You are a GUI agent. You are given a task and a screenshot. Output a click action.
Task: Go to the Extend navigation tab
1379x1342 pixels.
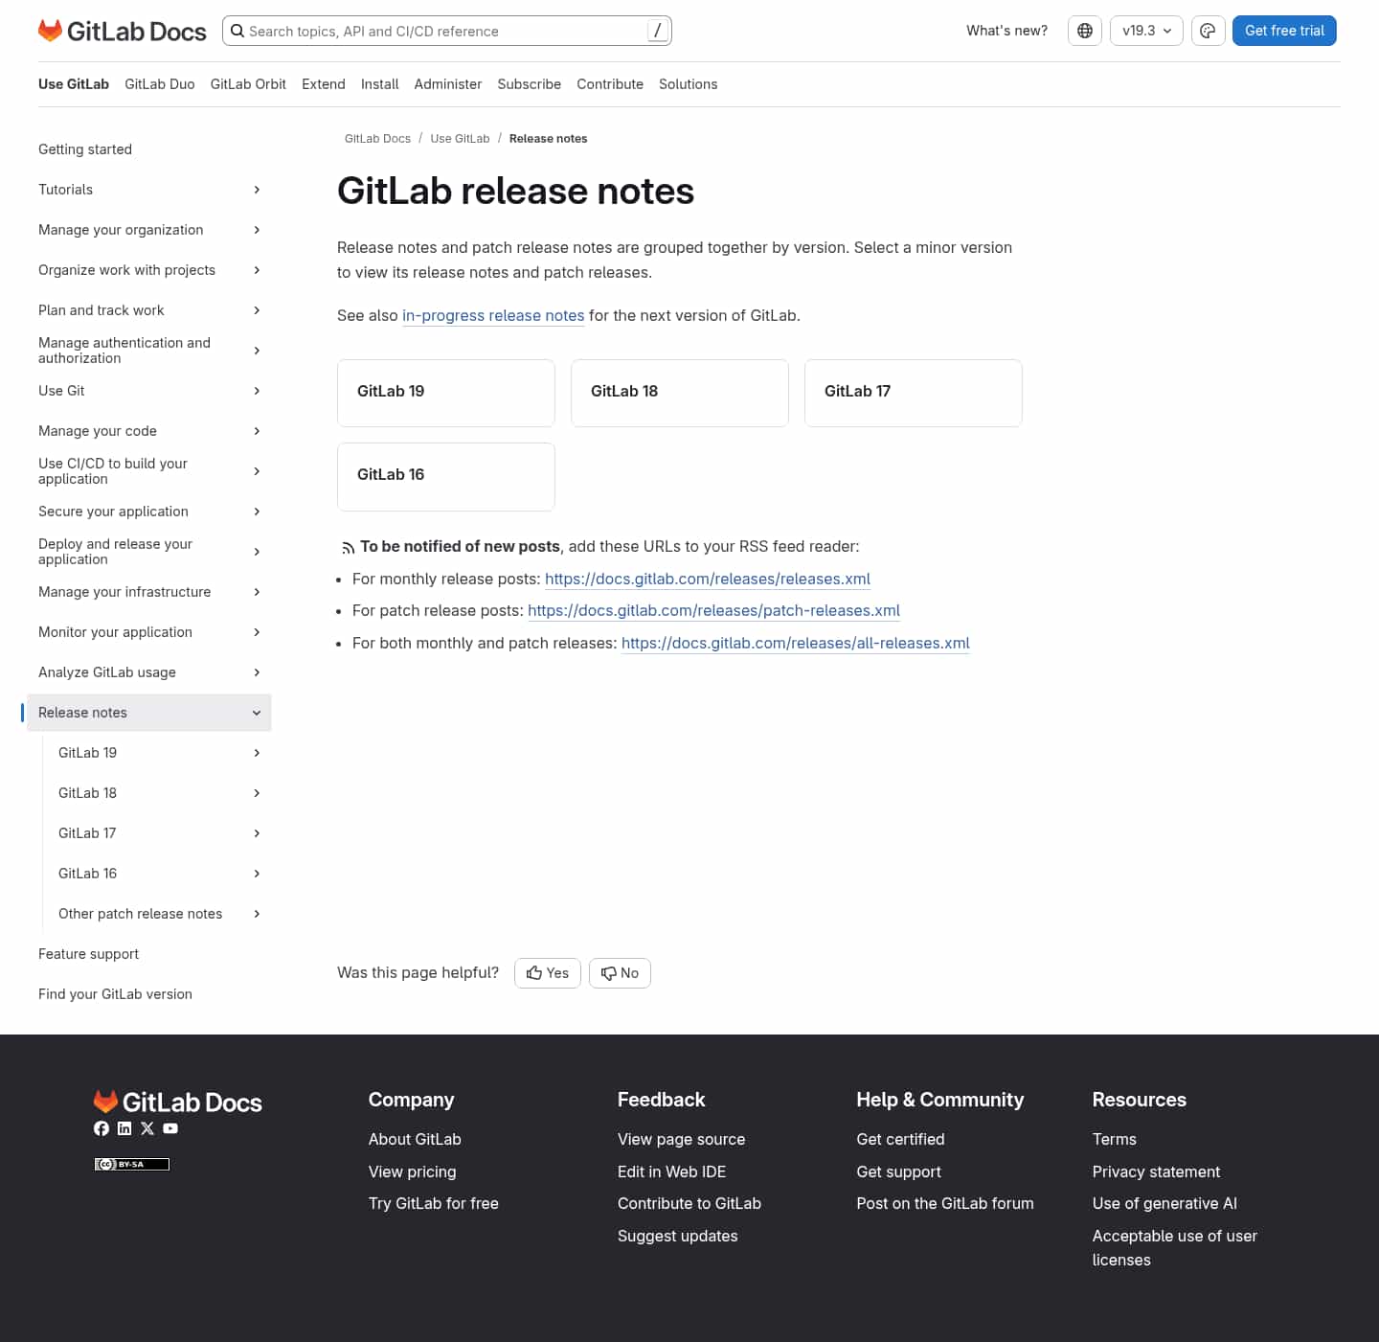pyautogui.click(x=324, y=84)
